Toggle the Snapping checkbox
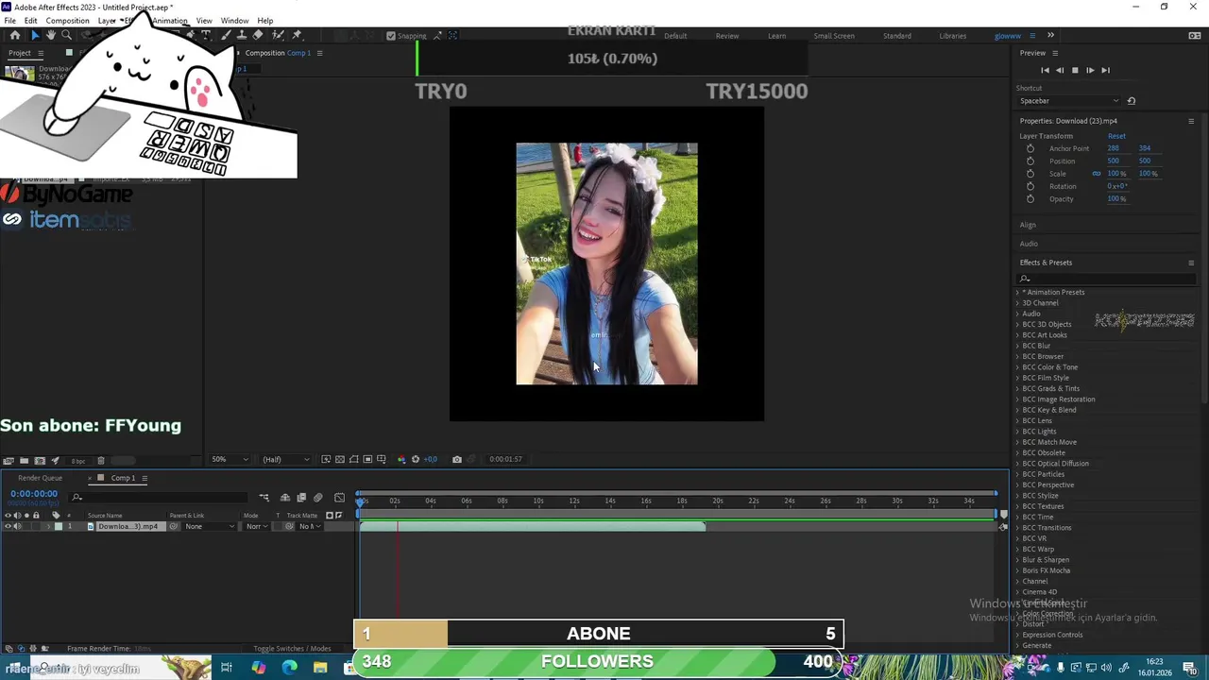The width and height of the screenshot is (1209, 680). tap(391, 36)
